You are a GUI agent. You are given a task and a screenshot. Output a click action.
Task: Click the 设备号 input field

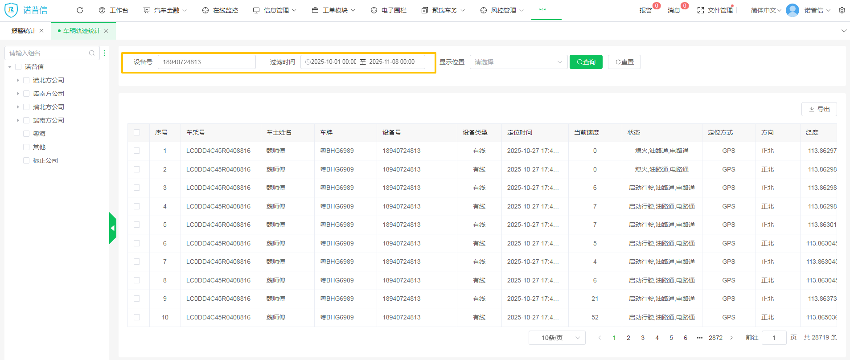click(206, 62)
